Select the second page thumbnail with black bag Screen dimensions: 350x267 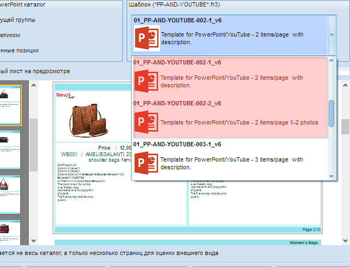pos(10,150)
